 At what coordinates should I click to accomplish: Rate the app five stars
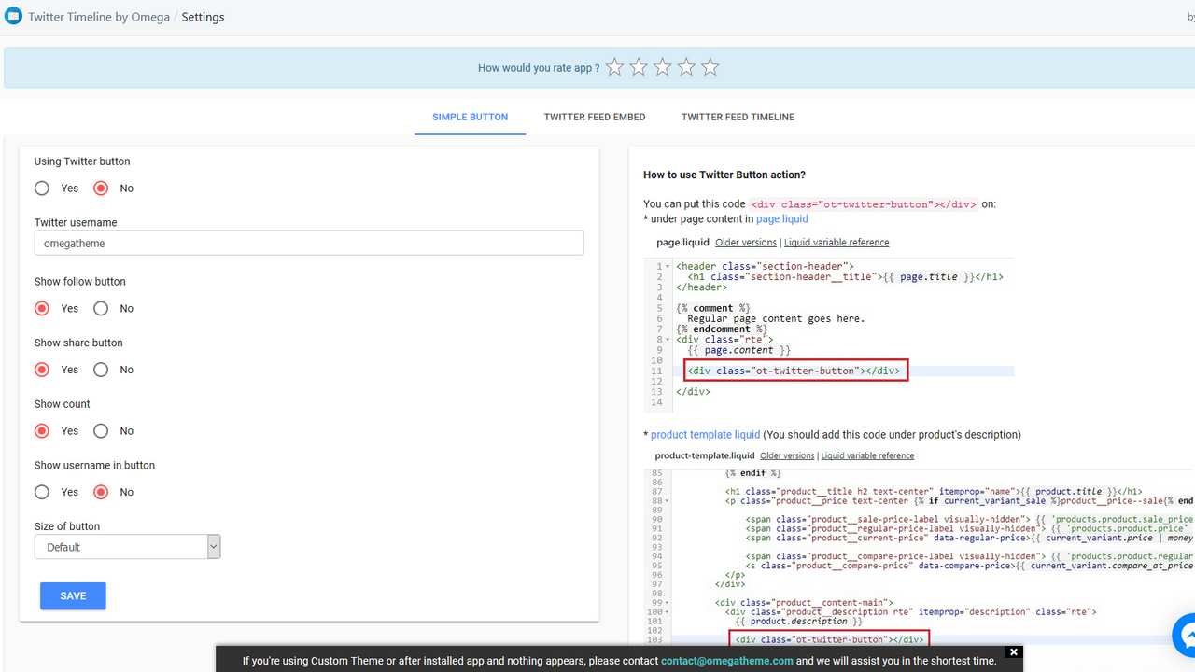point(710,67)
